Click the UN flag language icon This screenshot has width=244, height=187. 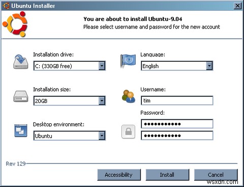[x=128, y=61]
